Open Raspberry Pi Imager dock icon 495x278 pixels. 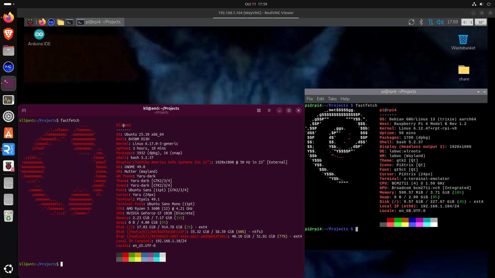9,166
